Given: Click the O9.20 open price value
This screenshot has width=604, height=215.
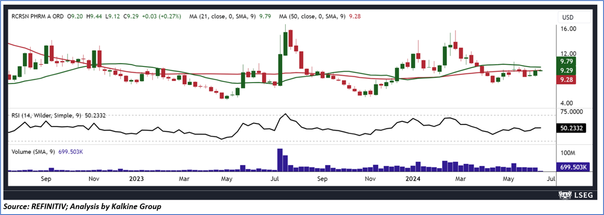Looking at the screenshot, I should pos(76,17).
